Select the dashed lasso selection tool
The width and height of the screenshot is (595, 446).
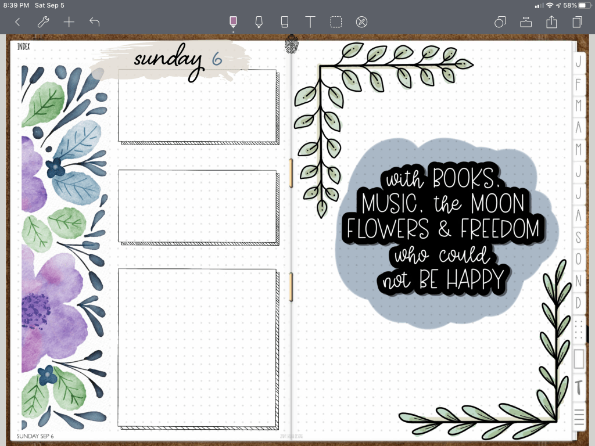click(x=336, y=22)
